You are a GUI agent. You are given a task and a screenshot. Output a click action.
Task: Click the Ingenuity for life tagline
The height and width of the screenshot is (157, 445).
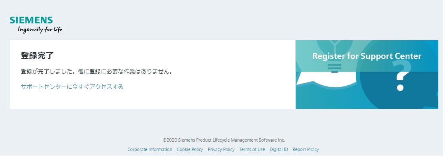[40, 29]
